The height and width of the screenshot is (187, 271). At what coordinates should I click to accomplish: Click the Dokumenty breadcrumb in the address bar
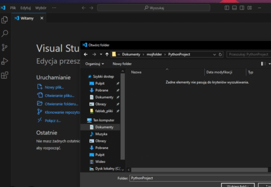pyautogui.click(x=131, y=54)
